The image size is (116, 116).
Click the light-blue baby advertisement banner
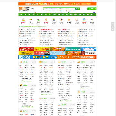click(x=57, y=53)
